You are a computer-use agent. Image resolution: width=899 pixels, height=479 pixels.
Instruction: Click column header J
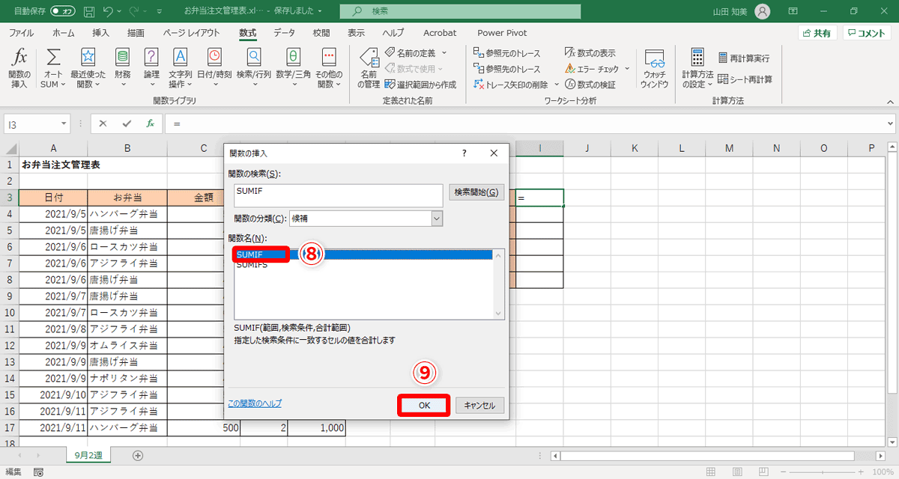click(587, 148)
